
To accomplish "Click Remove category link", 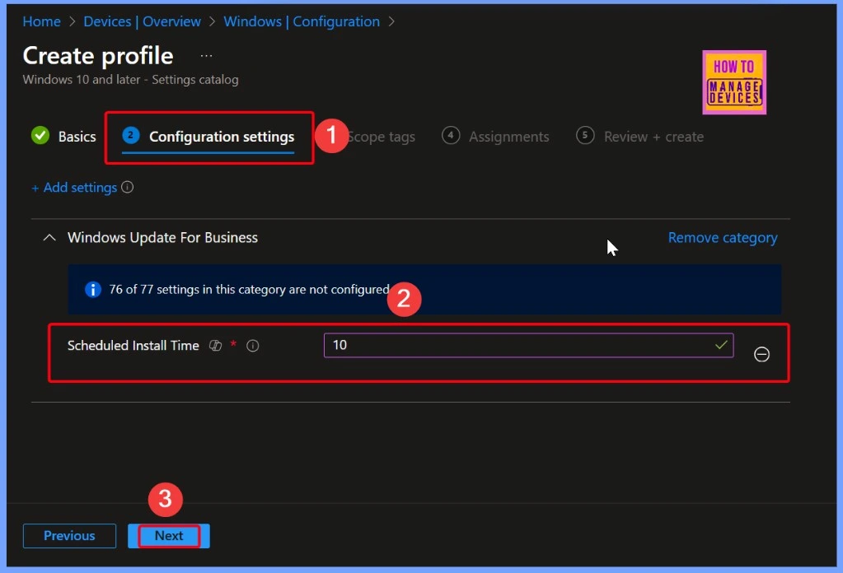I will pos(723,237).
